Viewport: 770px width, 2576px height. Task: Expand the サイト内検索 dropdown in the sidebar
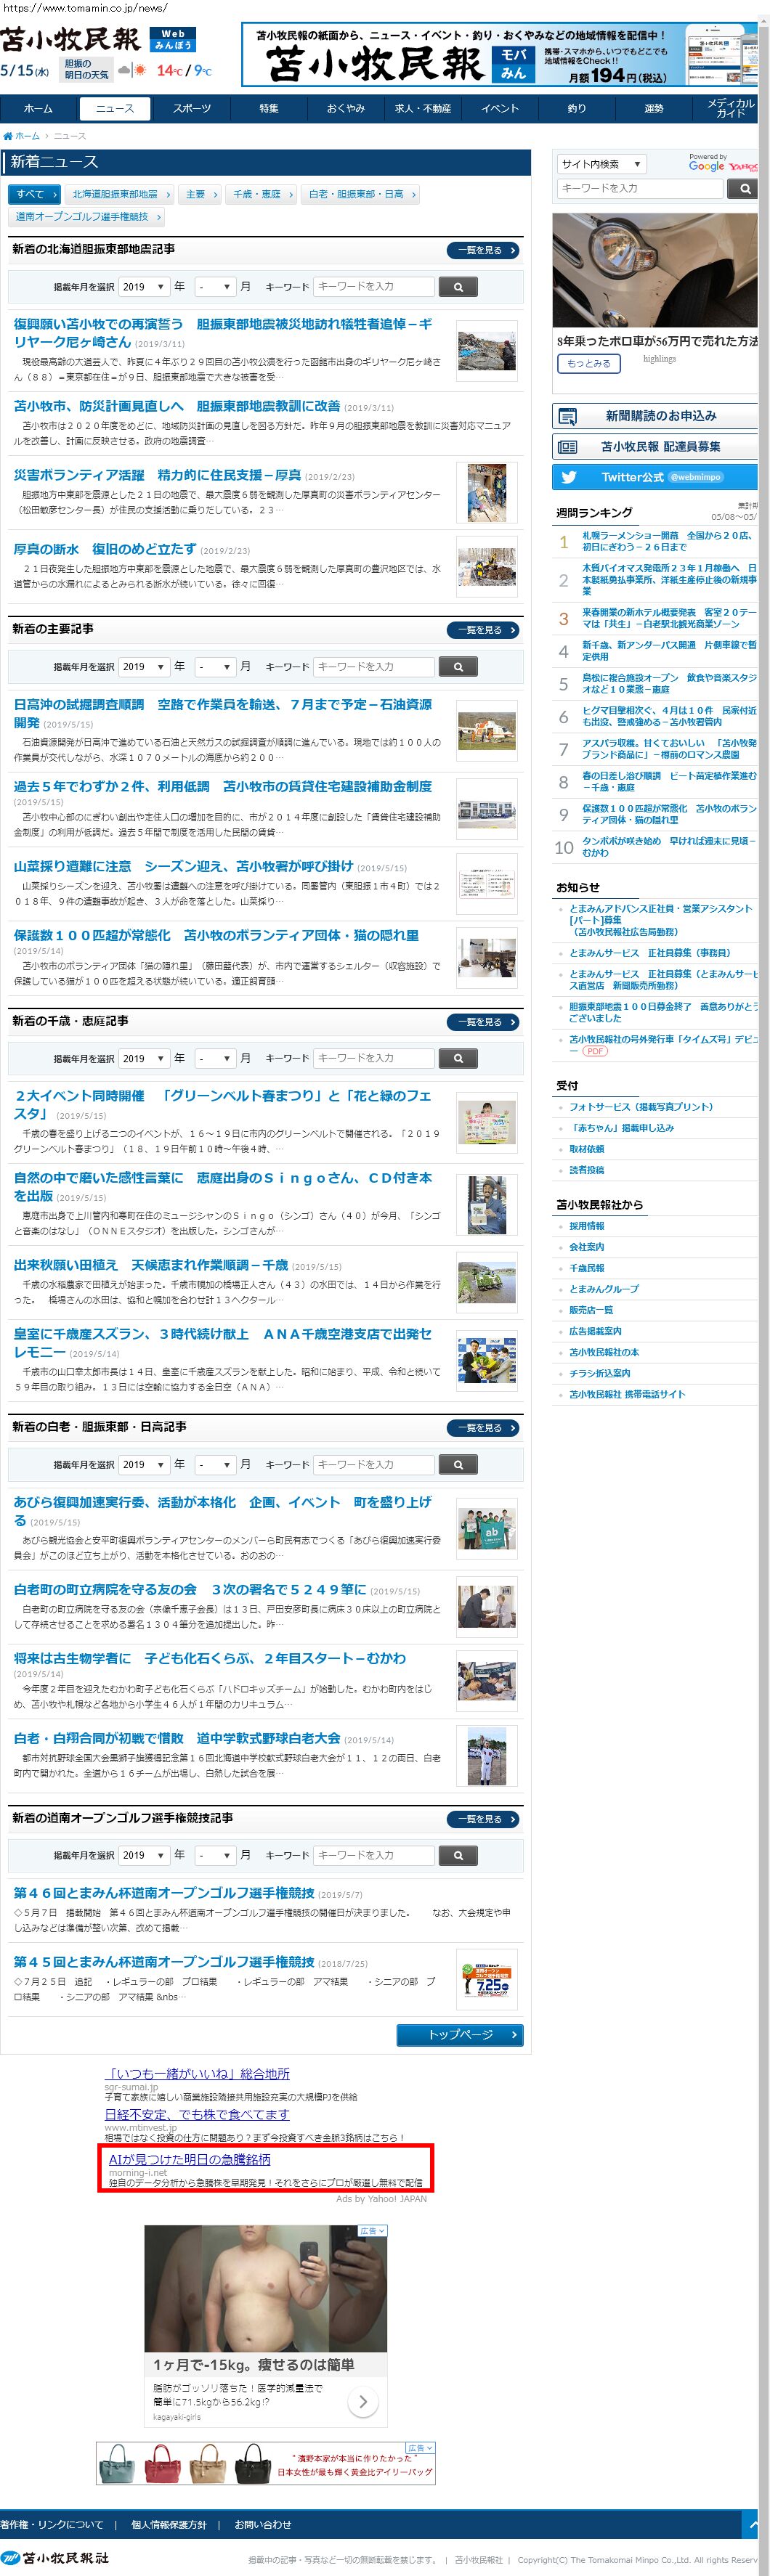tap(601, 164)
